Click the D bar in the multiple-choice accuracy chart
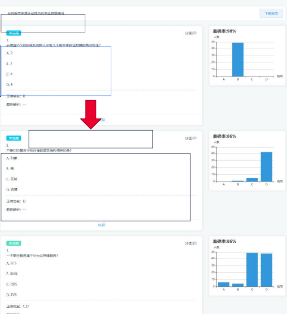Image resolution: width=287 pixels, height=314 pixels. (x=266, y=270)
